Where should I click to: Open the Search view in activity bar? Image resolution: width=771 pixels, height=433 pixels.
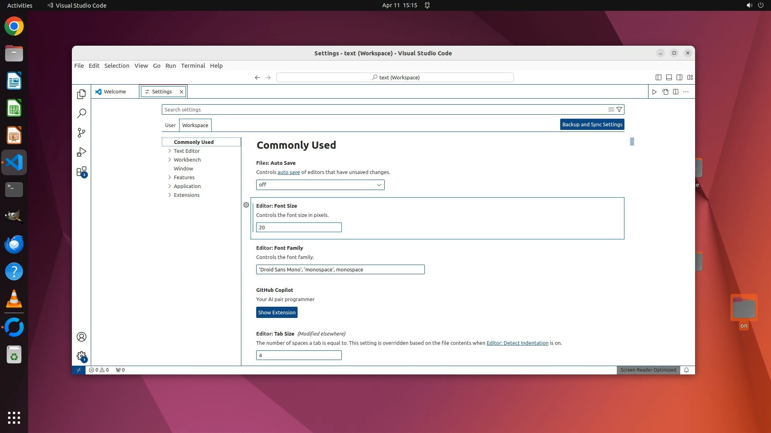click(x=82, y=113)
